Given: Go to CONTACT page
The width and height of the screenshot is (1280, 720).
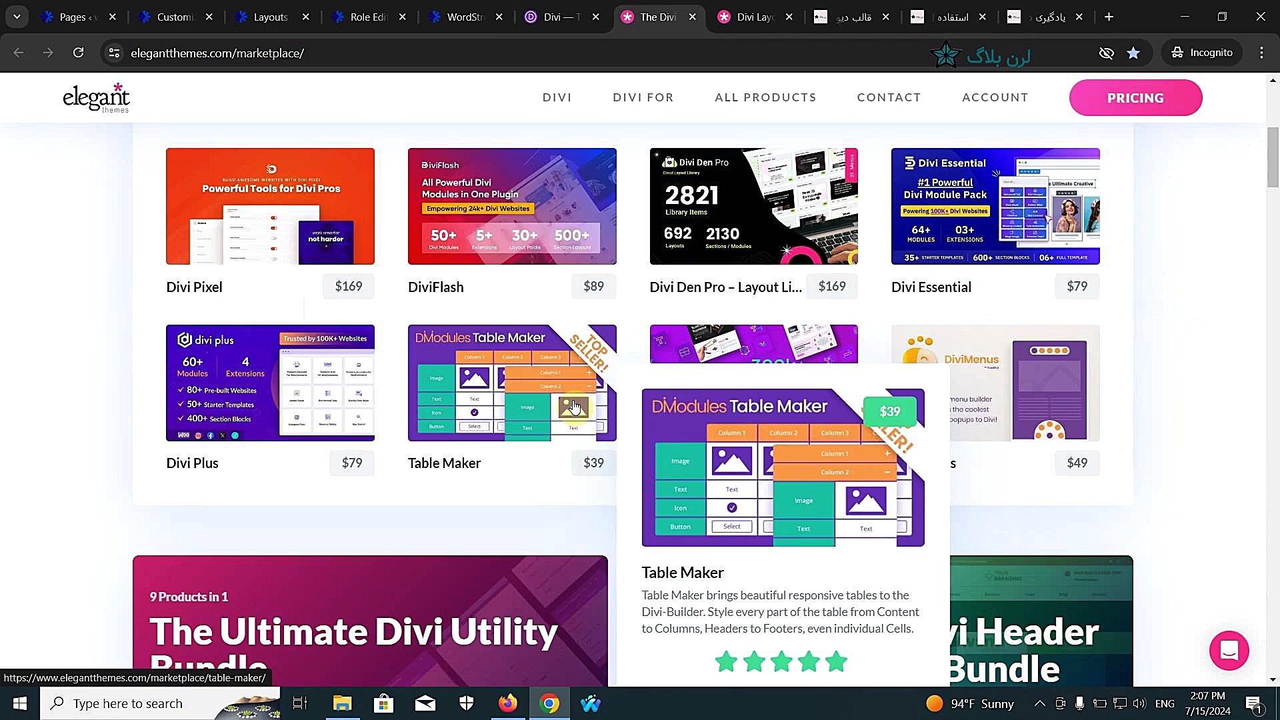Looking at the screenshot, I should click(x=889, y=97).
